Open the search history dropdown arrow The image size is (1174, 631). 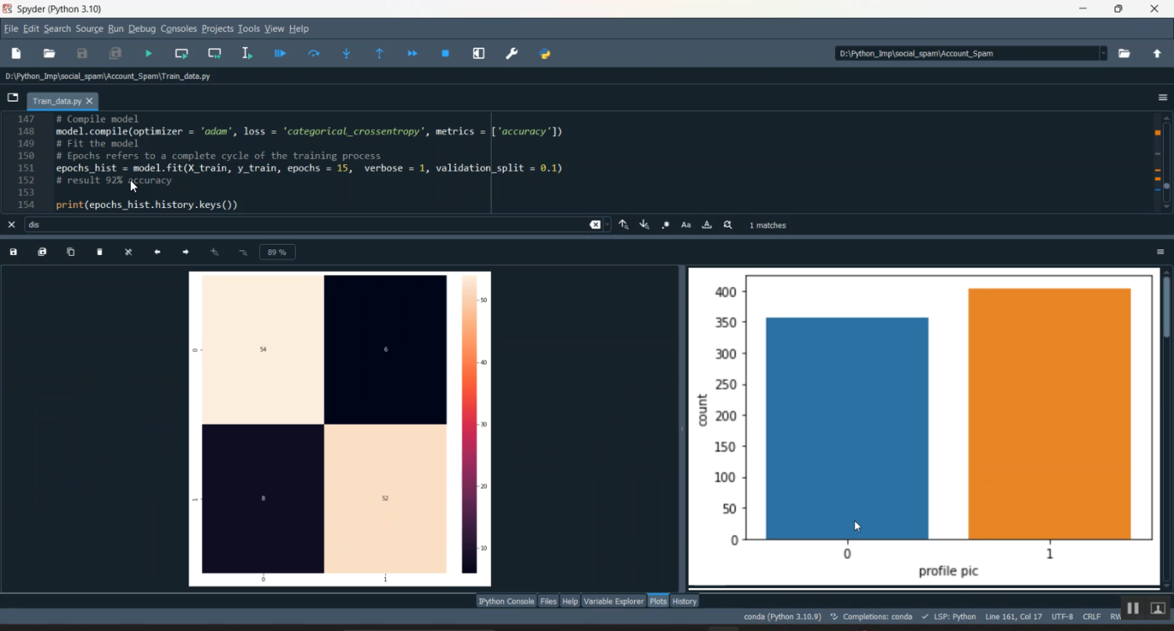[607, 225]
